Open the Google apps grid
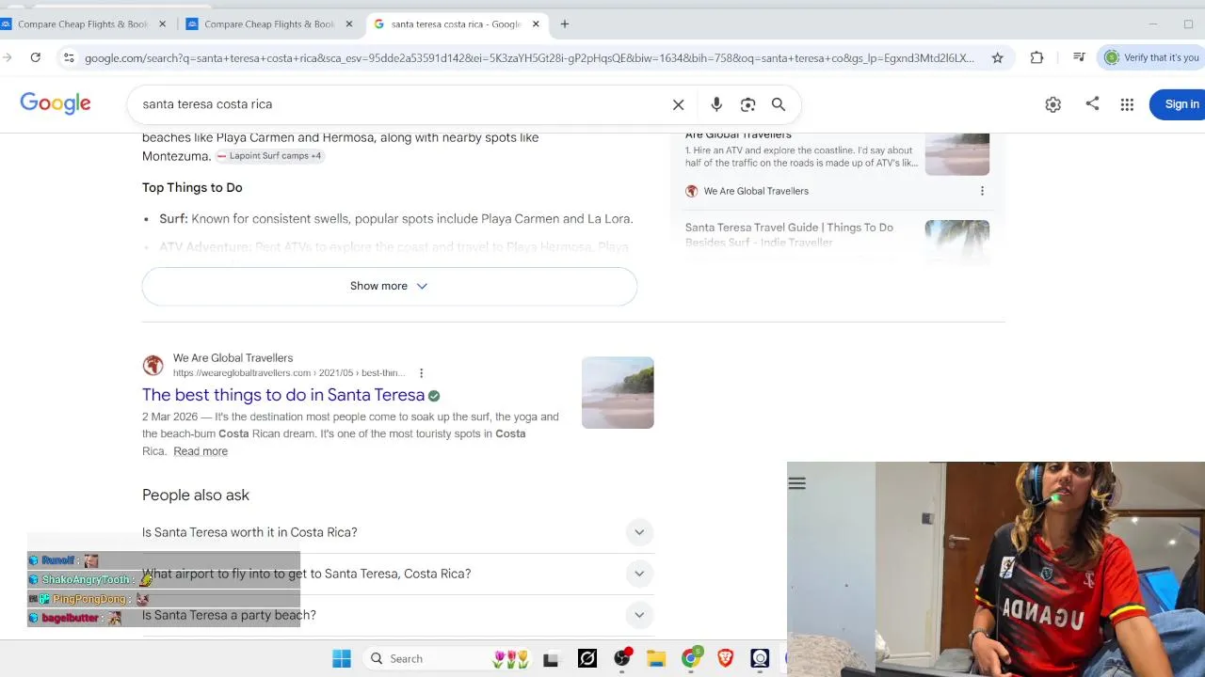The height and width of the screenshot is (677, 1205). tap(1127, 104)
